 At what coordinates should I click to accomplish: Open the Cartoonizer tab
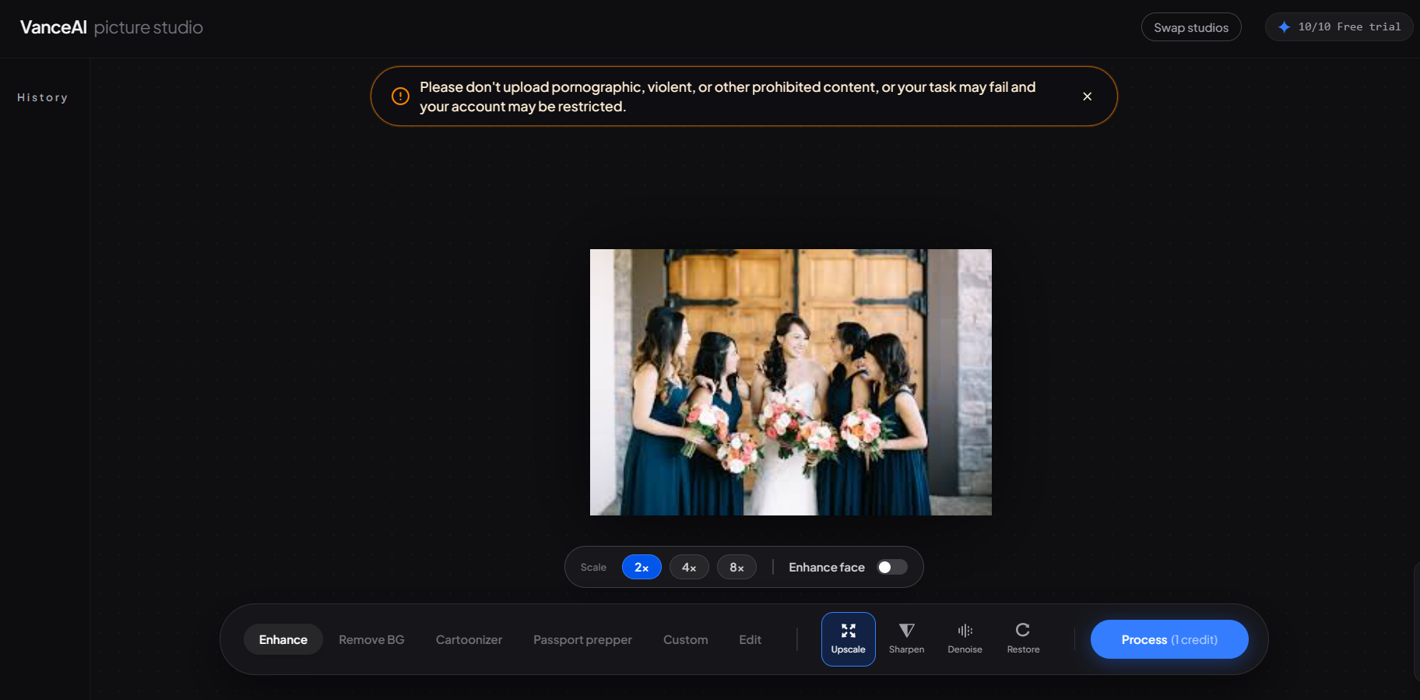click(x=469, y=639)
